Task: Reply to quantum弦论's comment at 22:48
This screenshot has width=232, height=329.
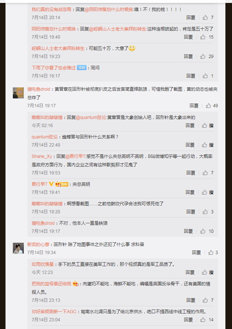Action: (x=190, y=145)
